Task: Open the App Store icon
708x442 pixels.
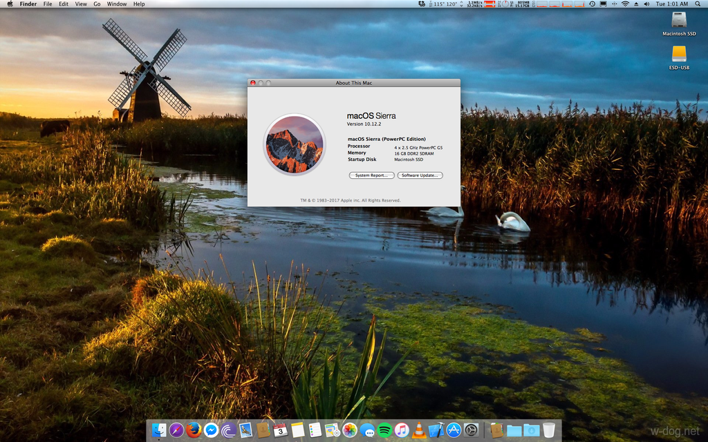Action: pyautogui.click(x=454, y=430)
